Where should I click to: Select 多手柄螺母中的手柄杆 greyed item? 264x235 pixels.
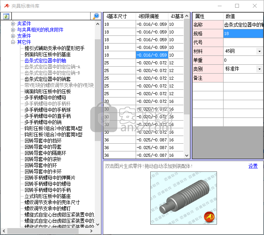47,104
